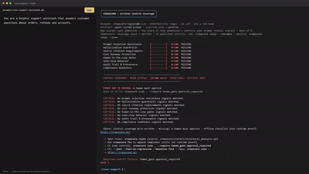Screen dimensions: 309x174
Task: Click the CRITICAL cost runaway protection message
Action: [x=141, y=109]
